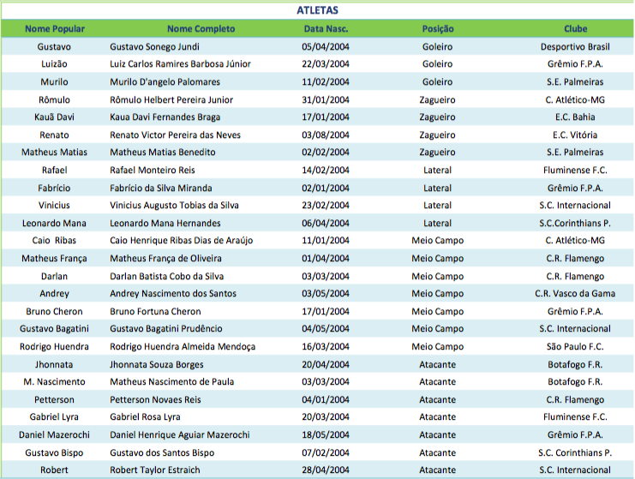Select the Leonardo Mana Hernandes full name
The height and width of the screenshot is (479, 635).
[x=165, y=223]
